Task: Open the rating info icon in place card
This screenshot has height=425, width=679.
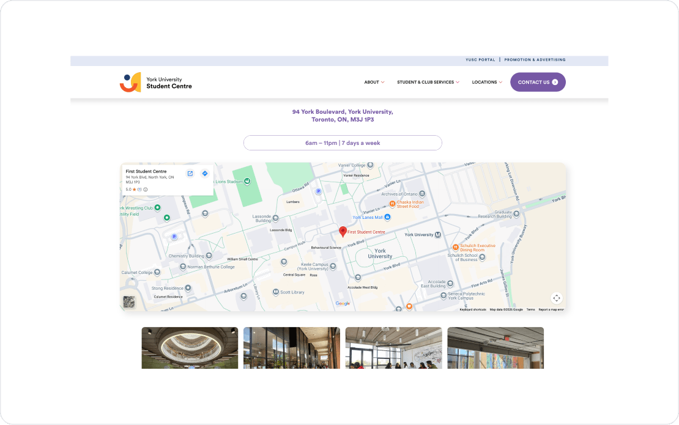Action: (x=146, y=190)
